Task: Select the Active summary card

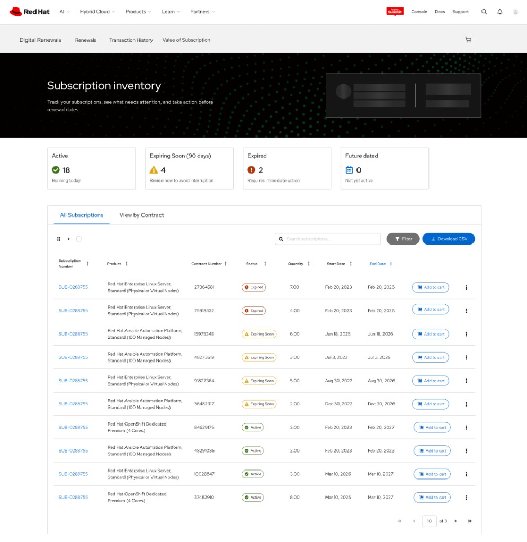Action: [91, 169]
